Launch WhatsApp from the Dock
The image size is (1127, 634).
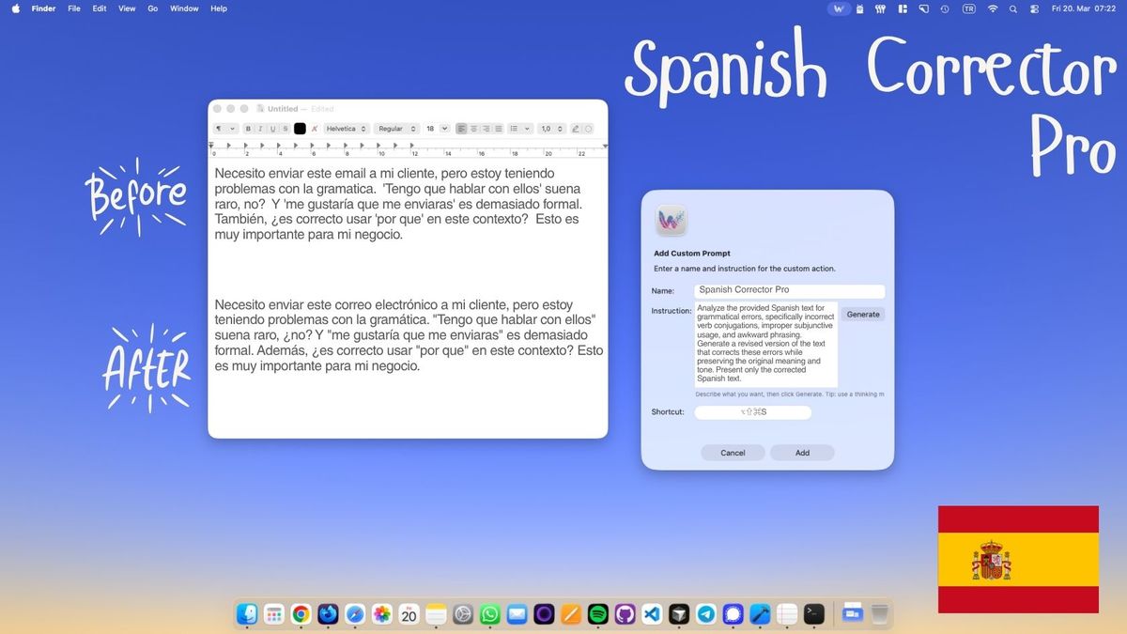click(x=489, y=614)
